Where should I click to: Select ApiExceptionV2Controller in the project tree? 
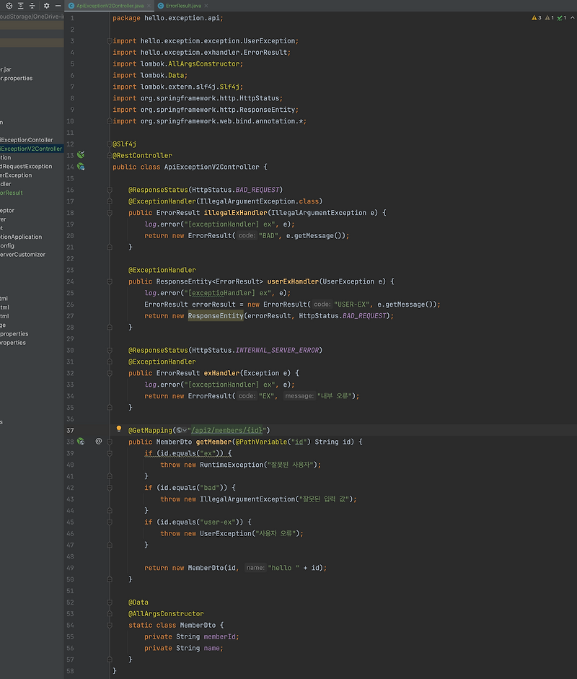tap(30, 149)
